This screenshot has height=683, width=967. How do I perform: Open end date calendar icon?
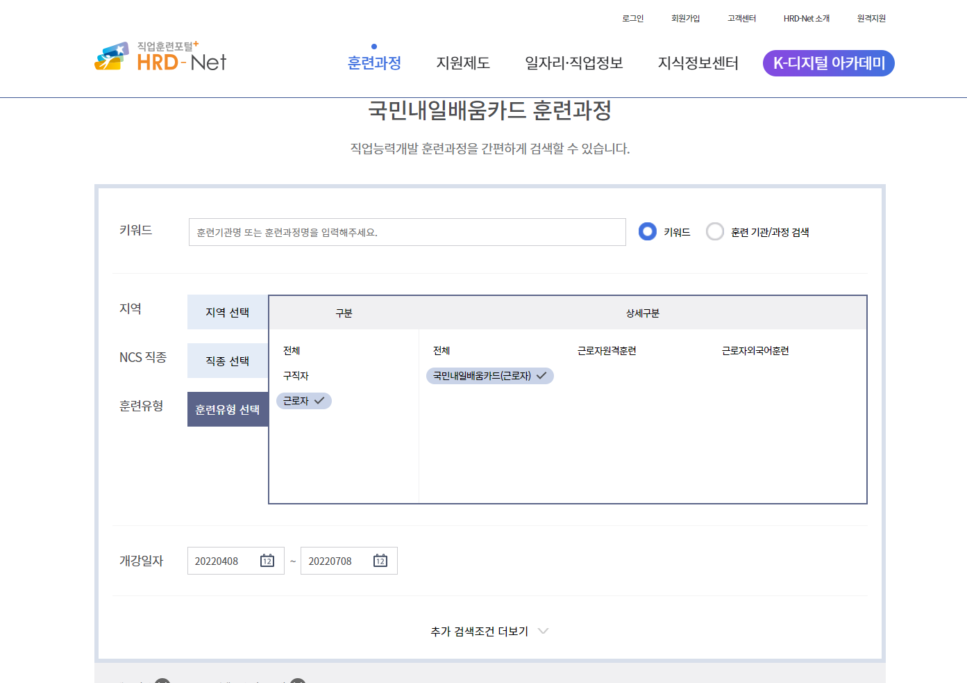pyautogui.click(x=380, y=561)
